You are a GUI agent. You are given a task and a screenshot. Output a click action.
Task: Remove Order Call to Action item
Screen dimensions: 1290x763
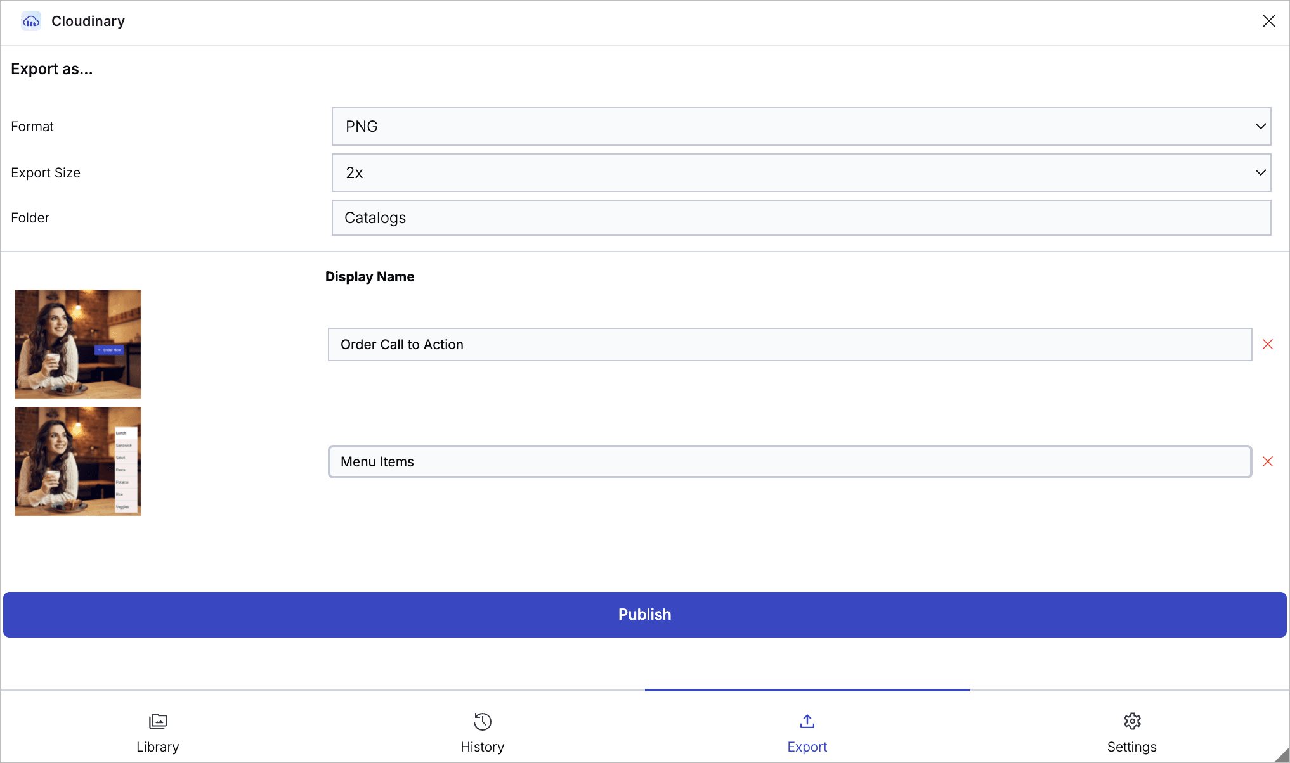(1267, 344)
